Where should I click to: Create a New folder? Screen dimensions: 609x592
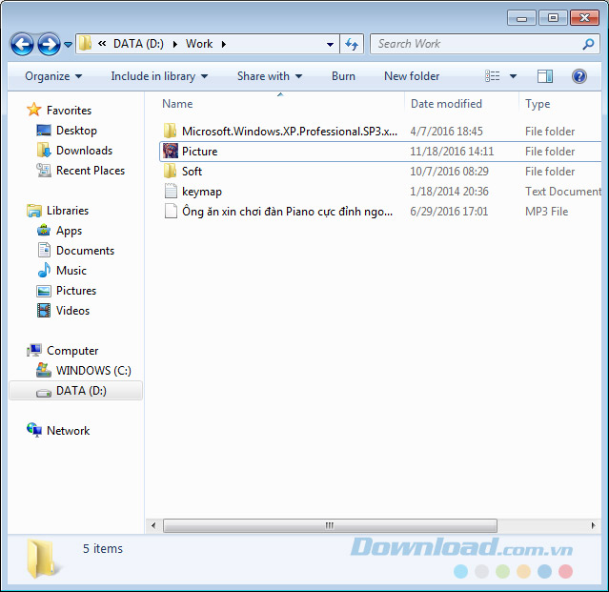click(x=412, y=76)
